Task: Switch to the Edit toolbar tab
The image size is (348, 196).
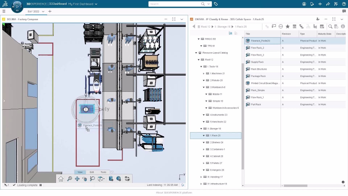Action: pos(92,172)
